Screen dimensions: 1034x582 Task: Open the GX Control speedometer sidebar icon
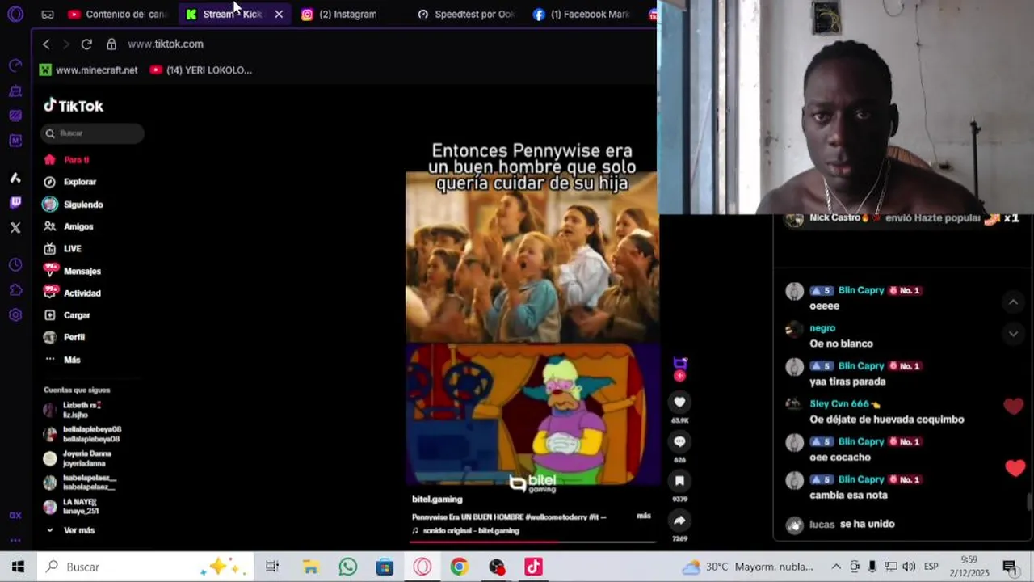coord(15,65)
